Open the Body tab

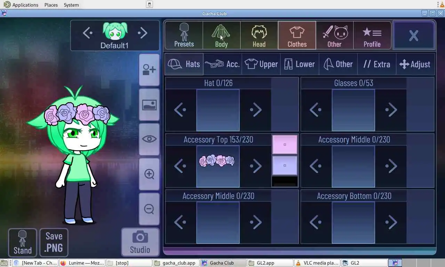point(221,35)
